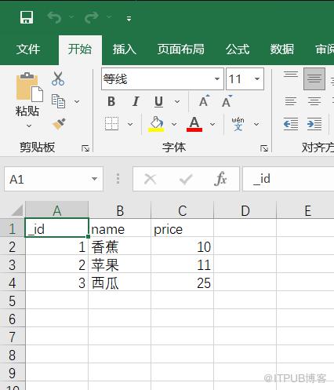Click the cell Borders icon
Image resolution: width=334 pixels, height=390 pixels.
click(112, 124)
